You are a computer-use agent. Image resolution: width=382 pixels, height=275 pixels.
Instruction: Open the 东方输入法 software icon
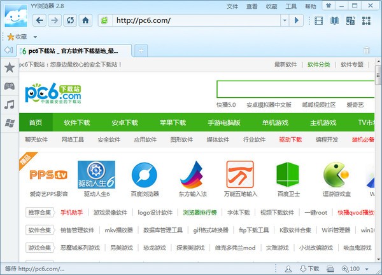point(192,175)
